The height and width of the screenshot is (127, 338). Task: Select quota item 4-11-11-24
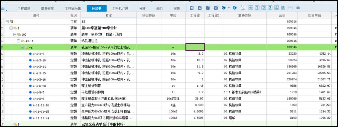pyautogui.click(x=41, y=118)
